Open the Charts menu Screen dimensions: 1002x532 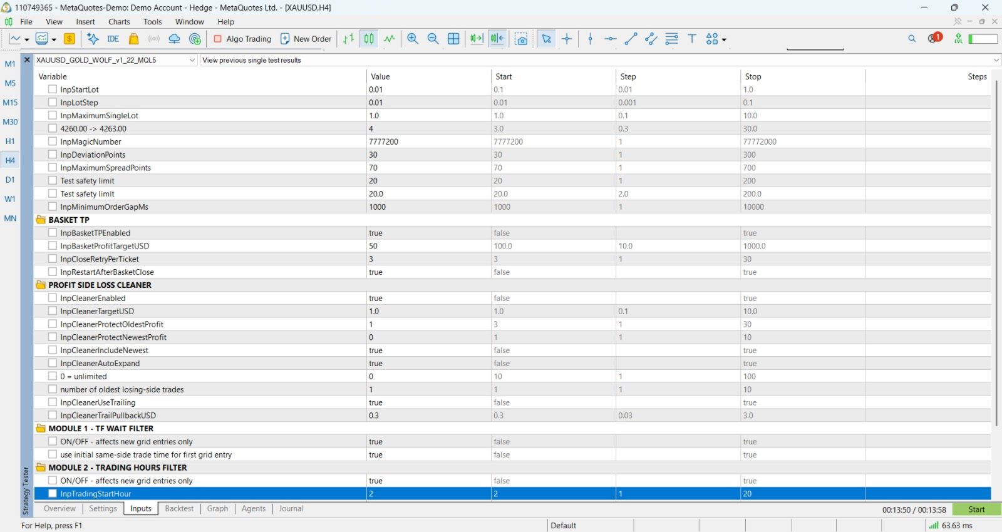[x=119, y=22]
